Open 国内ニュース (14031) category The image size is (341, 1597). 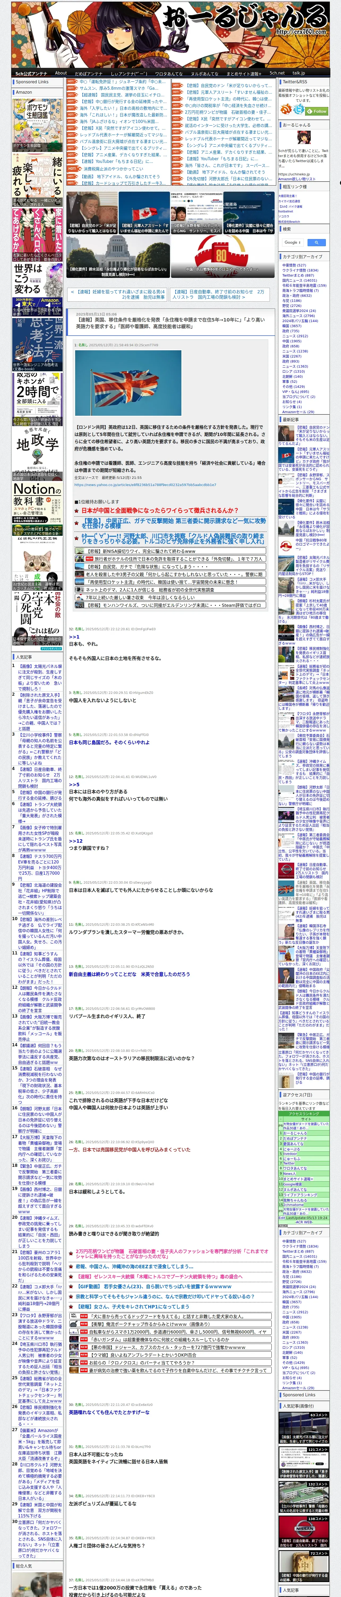(x=300, y=280)
